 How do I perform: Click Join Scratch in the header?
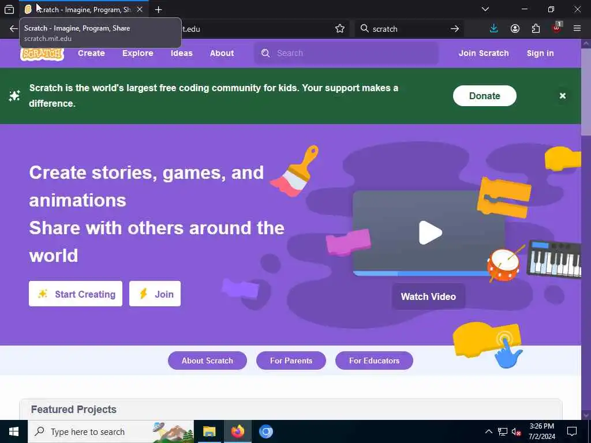(484, 53)
